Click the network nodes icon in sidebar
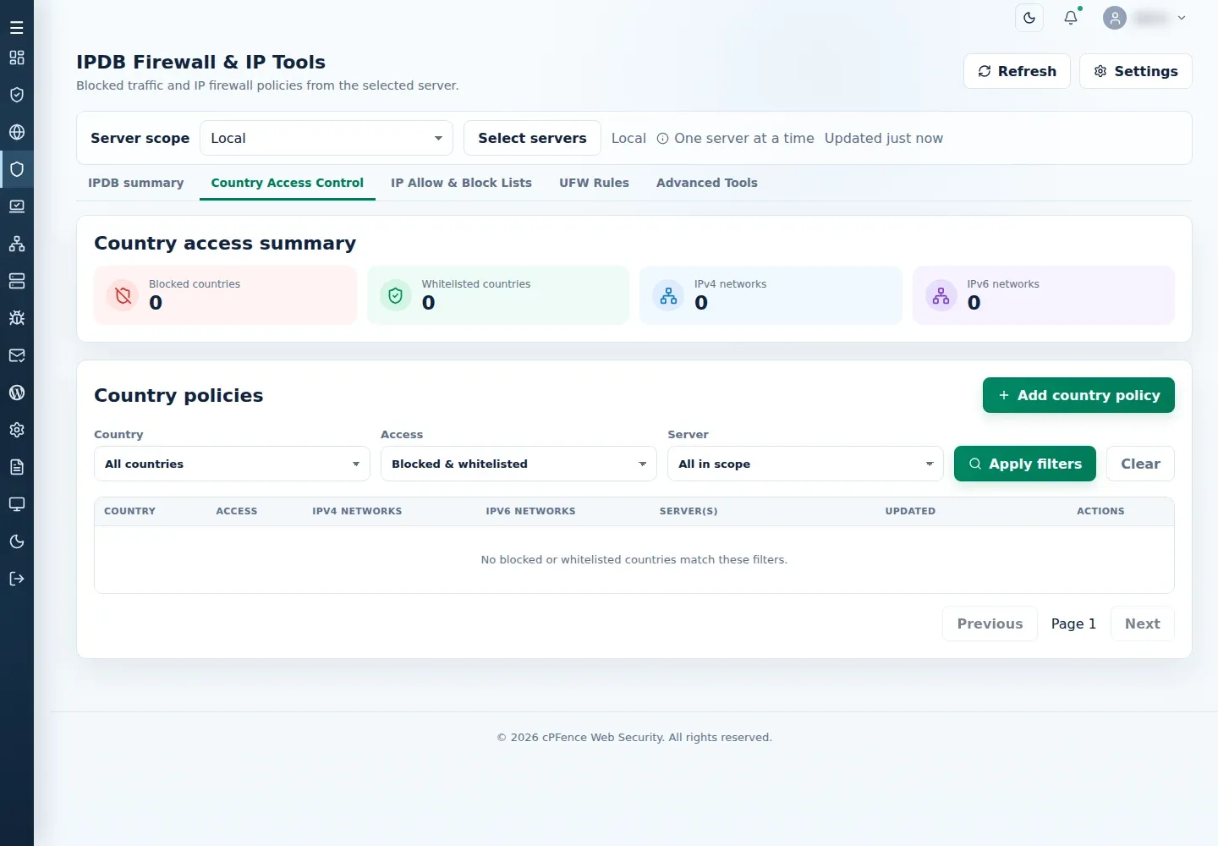 click(x=17, y=244)
